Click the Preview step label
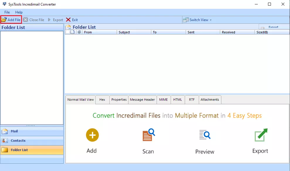Viewport: 290px width, 171px height. coord(205,152)
